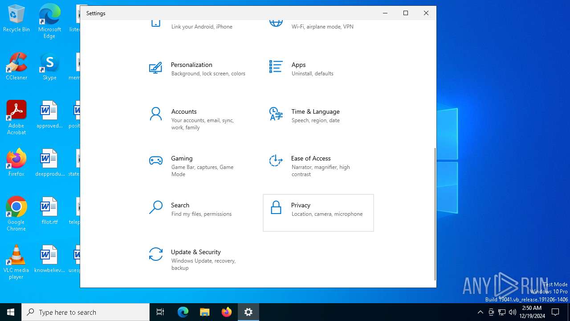
Task: Launch CCleaner desktop shortcut
Action: [x=16, y=66]
